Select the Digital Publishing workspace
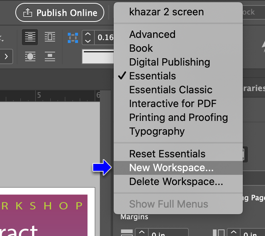Image resolution: width=265 pixels, height=236 pixels. tap(178, 62)
